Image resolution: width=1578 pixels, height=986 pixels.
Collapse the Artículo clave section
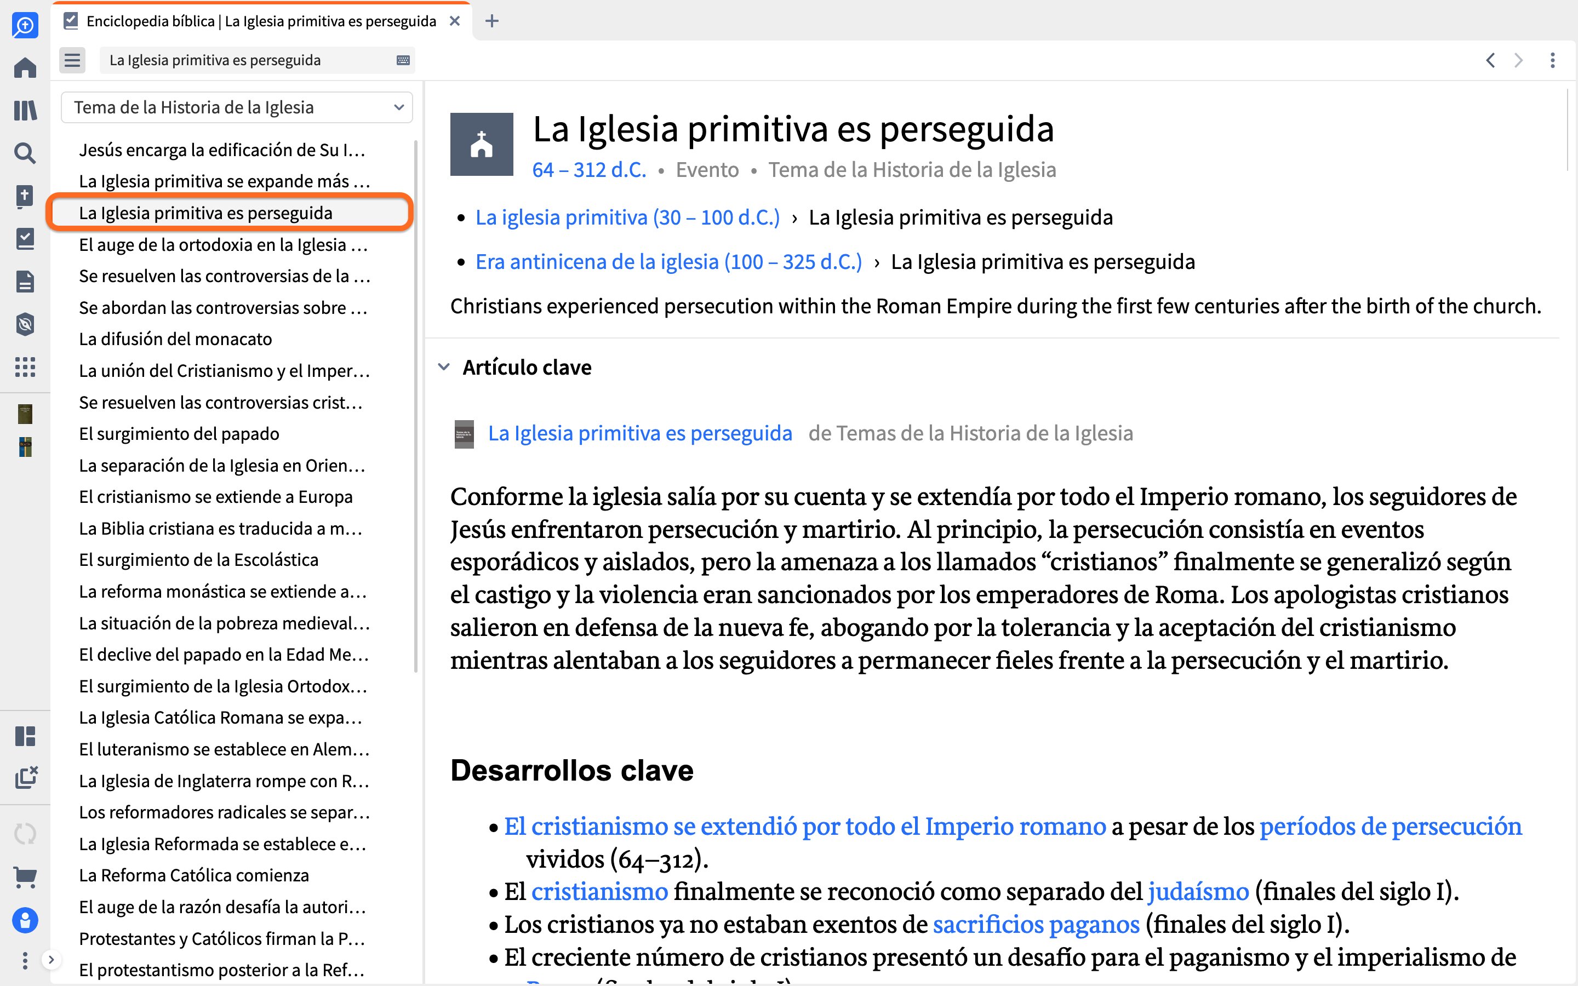click(443, 367)
